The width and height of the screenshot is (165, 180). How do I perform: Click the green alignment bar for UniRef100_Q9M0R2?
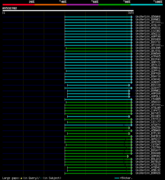coord(96,156)
